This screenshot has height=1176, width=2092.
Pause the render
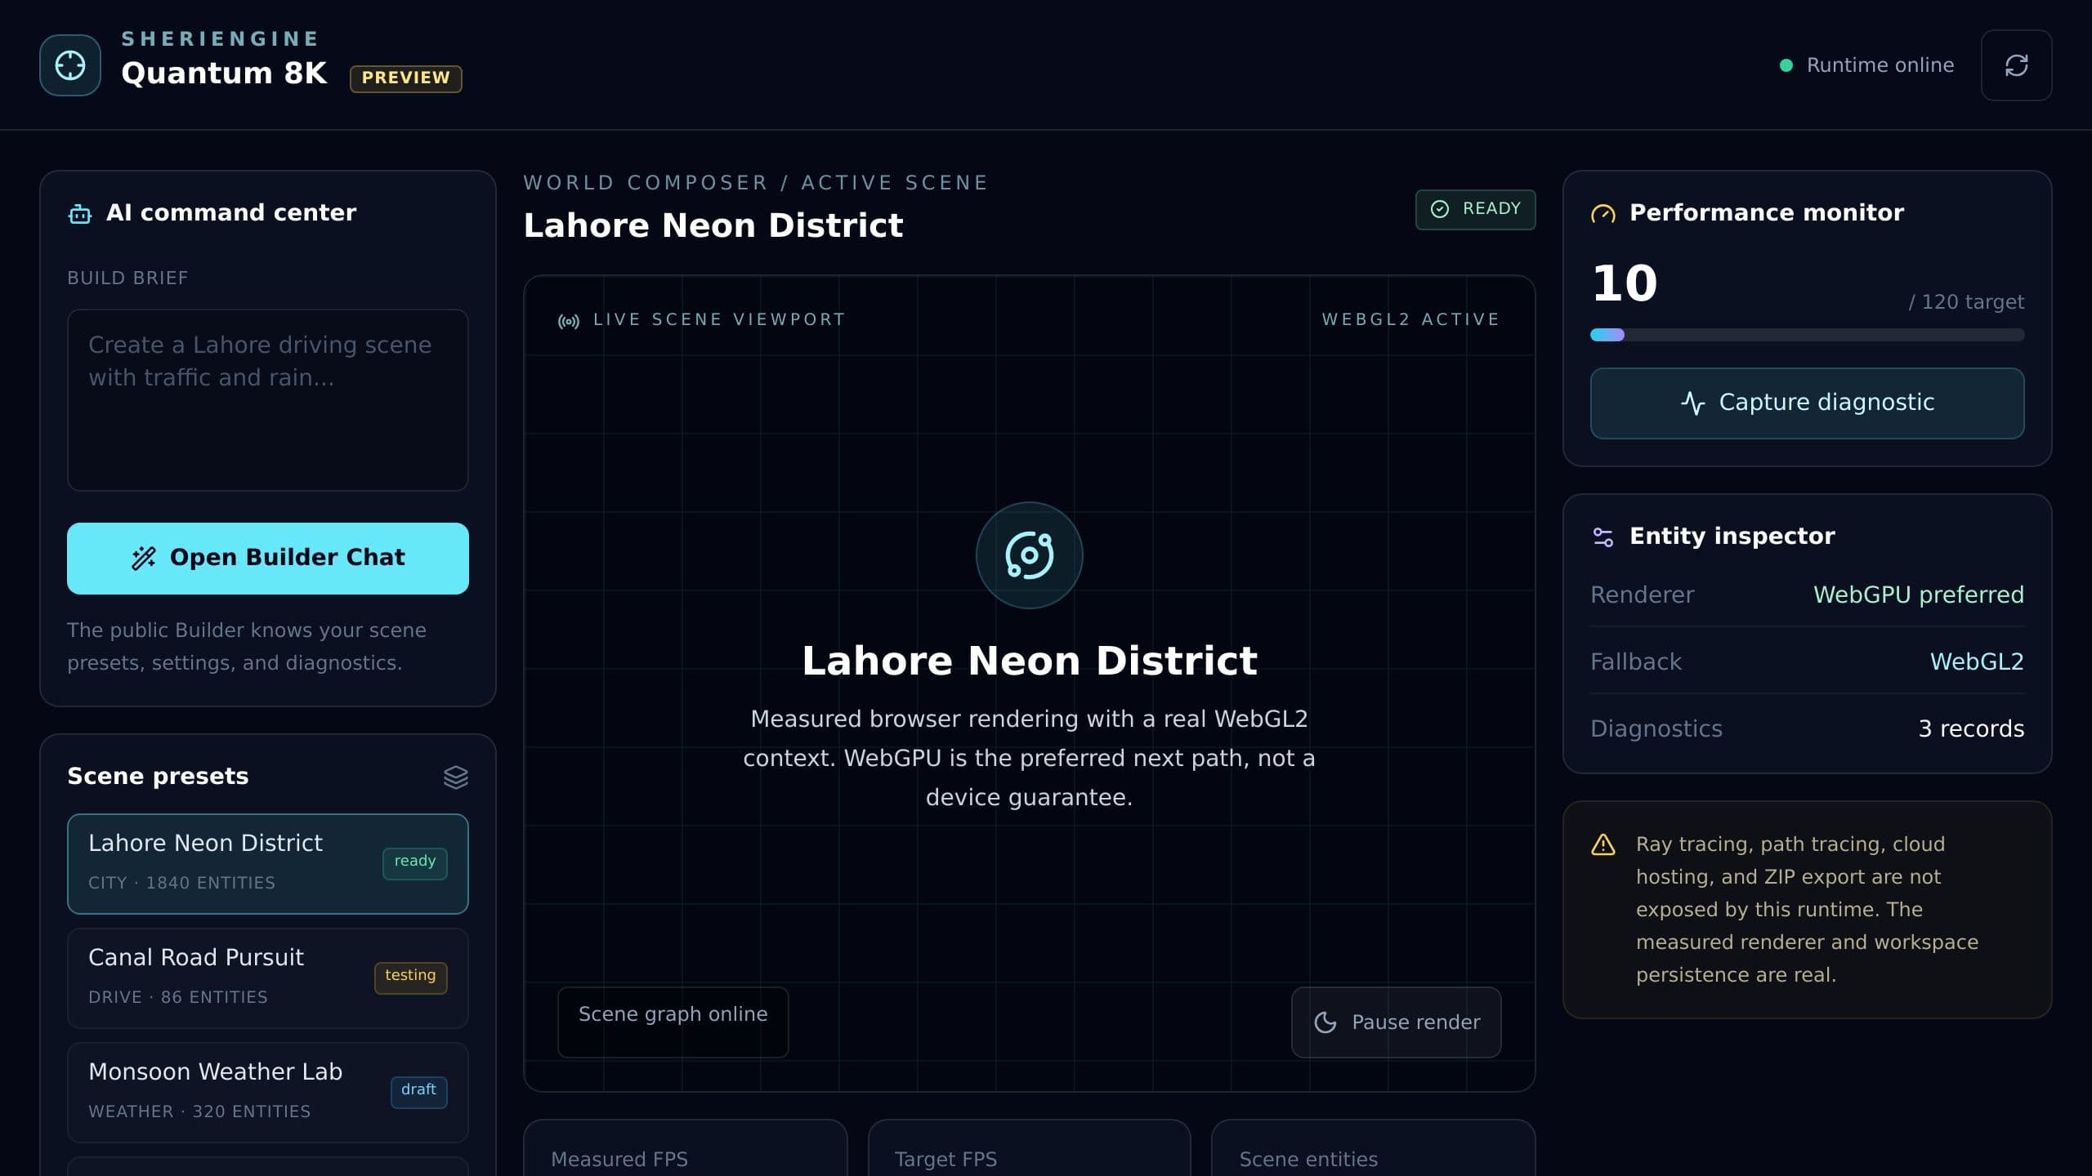click(x=1396, y=1022)
